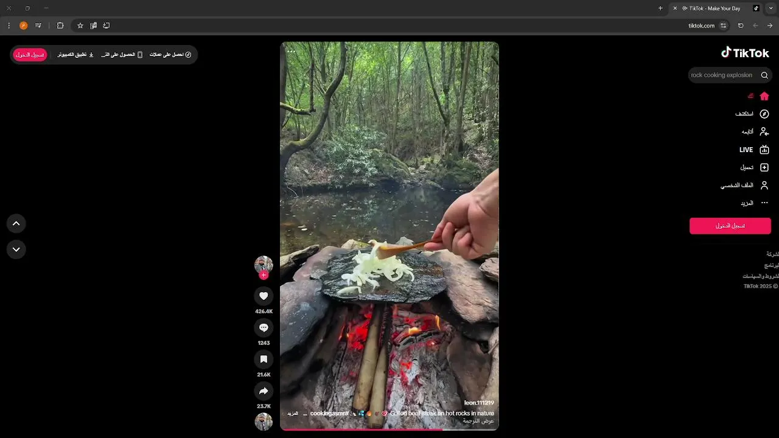Bookmark the page with the star icon

[80, 26]
